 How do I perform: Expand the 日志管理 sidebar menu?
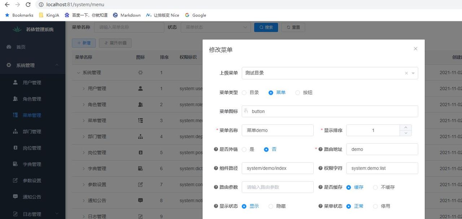[x=32, y=214]
